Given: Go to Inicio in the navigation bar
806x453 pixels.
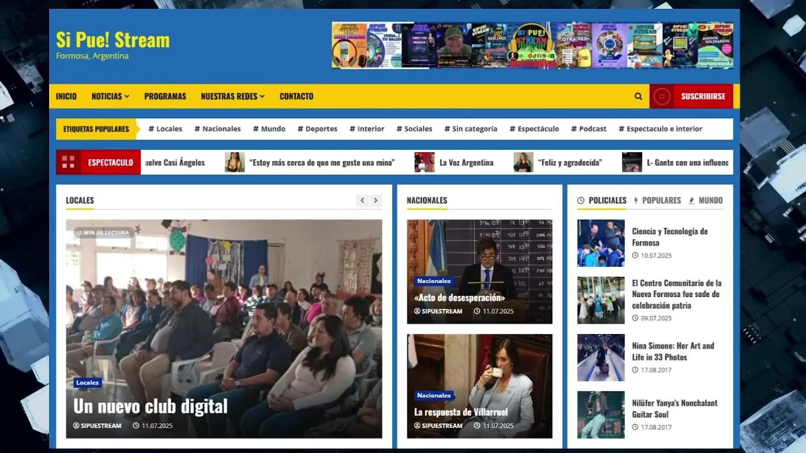Looking at the screenshot, I should click(66, 96).
